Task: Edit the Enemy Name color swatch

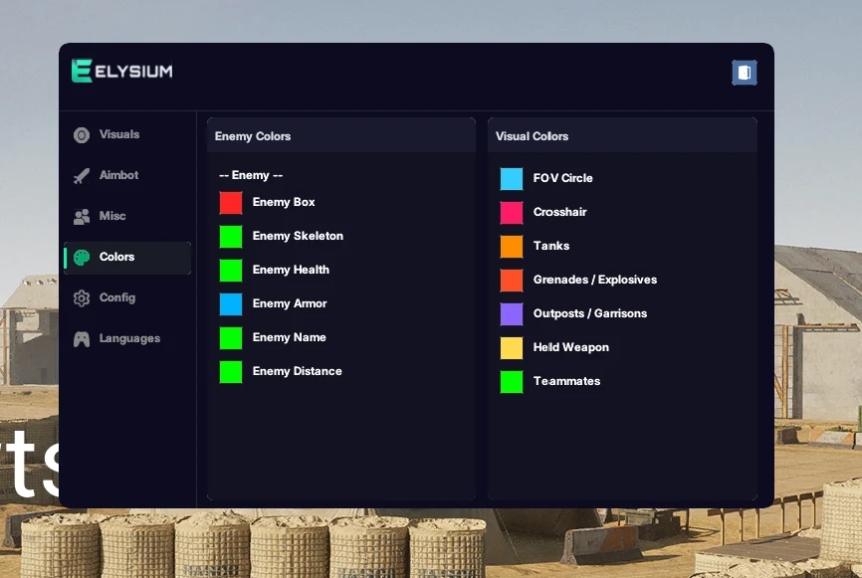Action: coord(231,338)
